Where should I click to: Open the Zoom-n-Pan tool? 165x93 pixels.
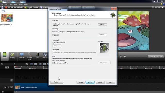point(30,56)
